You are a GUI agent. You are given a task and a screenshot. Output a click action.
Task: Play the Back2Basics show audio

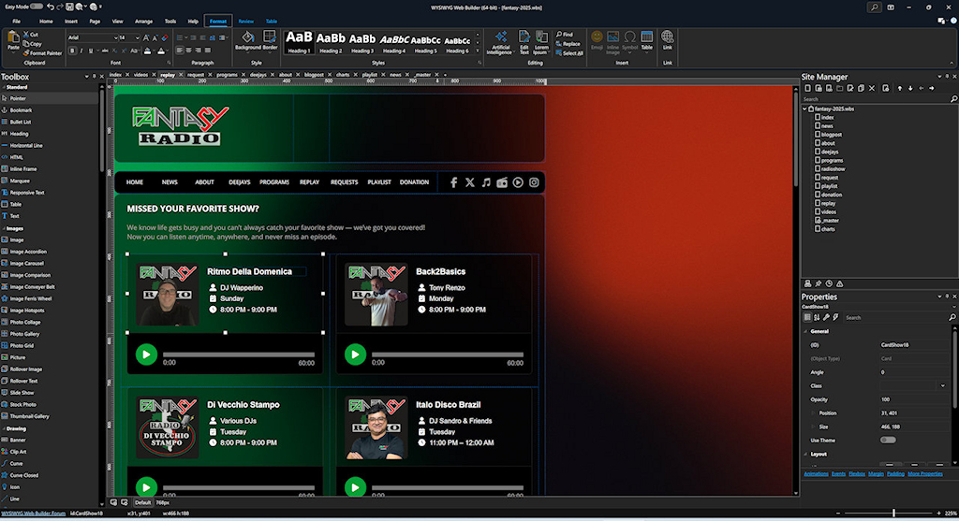[355, 355]
